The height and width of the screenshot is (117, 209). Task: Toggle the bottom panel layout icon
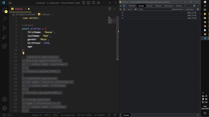[88, 3]
